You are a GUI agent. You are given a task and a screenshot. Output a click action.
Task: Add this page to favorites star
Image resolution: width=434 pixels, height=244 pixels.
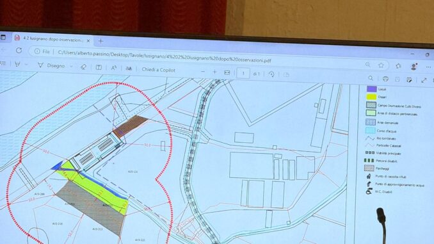point(381,65)
